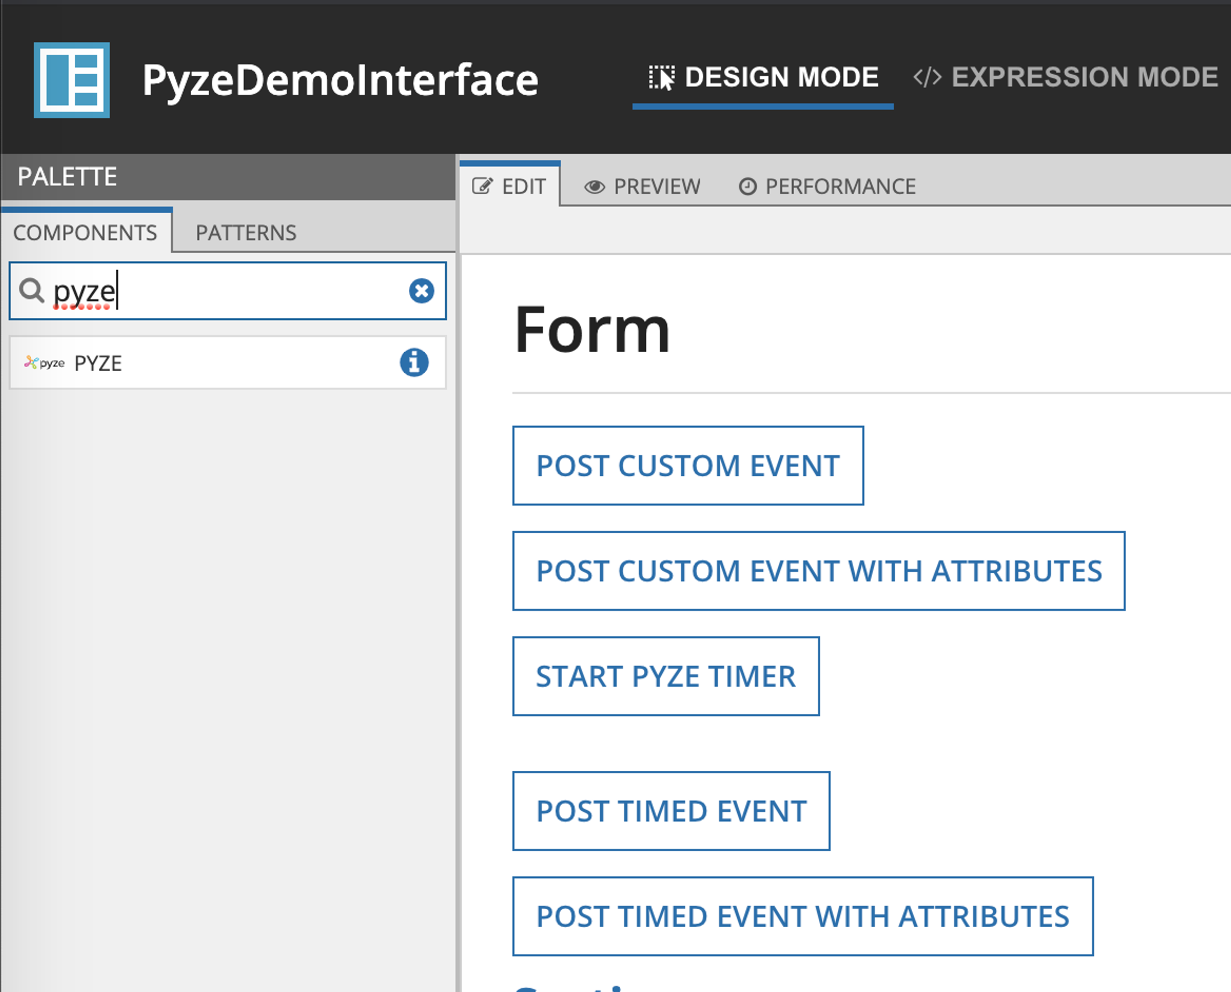Viewport: 1231px width, 992px height.
Task: Click the Expression Mode code brackets icon
Action: [x=927, y=78]
